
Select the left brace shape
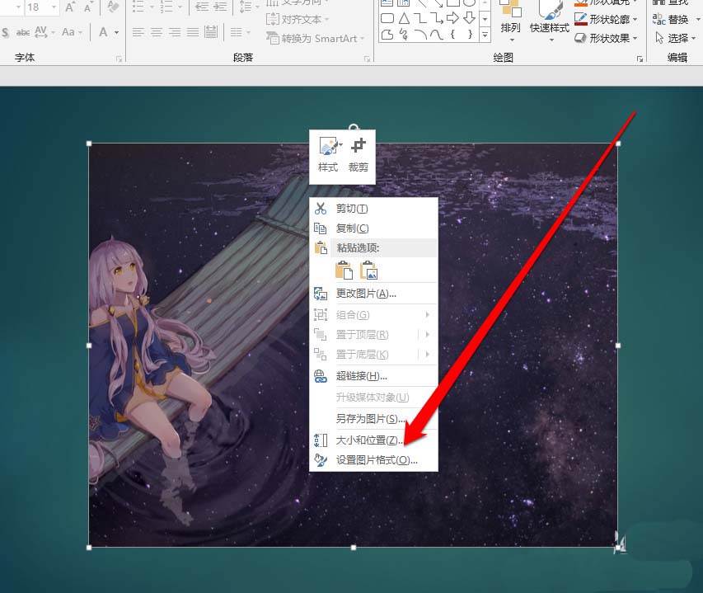tap(452, 35)
